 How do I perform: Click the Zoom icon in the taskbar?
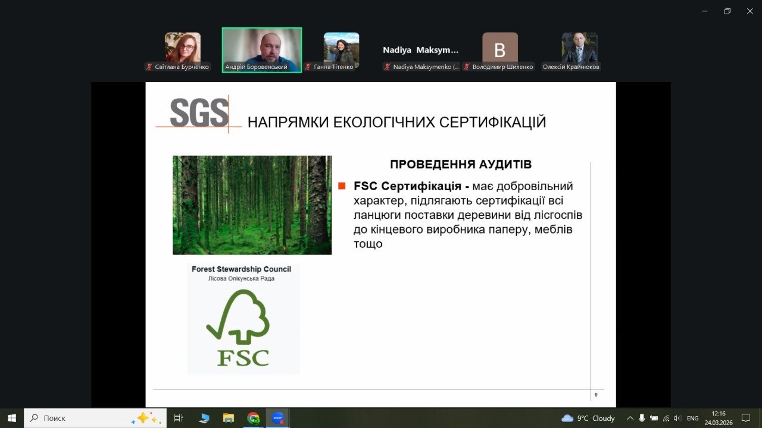point(277,418)
